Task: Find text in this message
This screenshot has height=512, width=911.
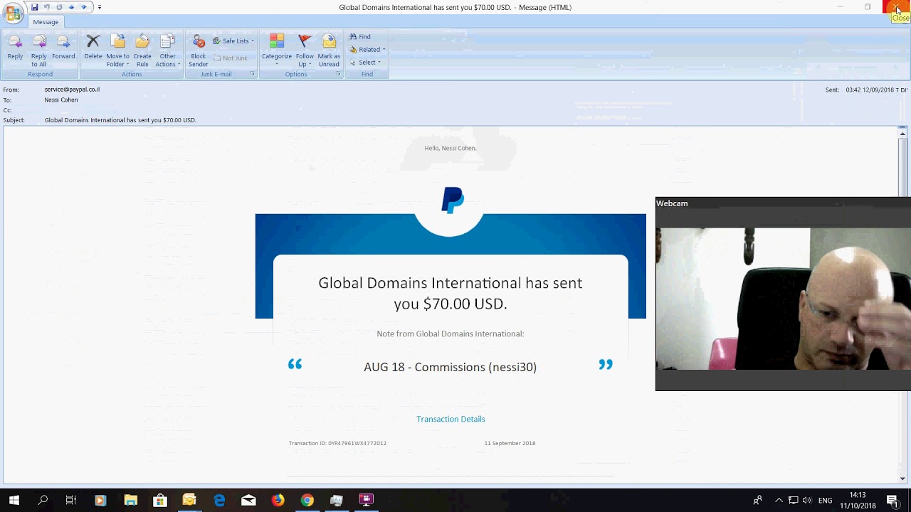Action: (359, 36)
